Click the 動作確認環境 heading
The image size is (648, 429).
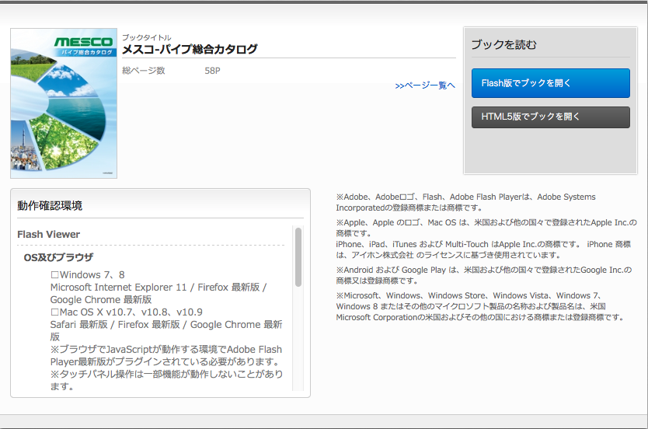coord(50,205)
